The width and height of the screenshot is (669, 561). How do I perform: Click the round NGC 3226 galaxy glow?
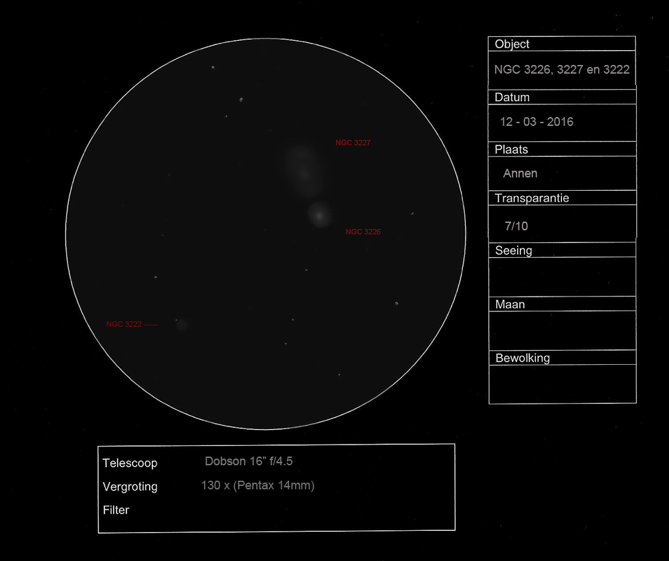tap(319, 215)
